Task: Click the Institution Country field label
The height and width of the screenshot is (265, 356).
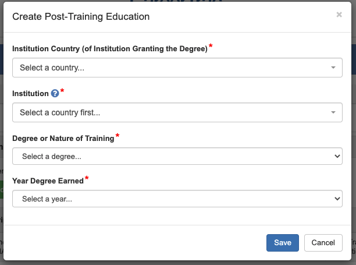Action: [x=109, y=50]
